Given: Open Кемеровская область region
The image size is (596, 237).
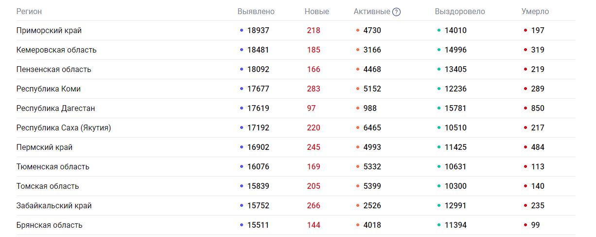Looking at the screenshot, I should coord(56,50).
